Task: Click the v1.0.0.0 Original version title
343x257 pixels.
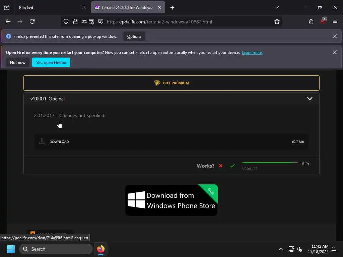Action: [48, 99]
